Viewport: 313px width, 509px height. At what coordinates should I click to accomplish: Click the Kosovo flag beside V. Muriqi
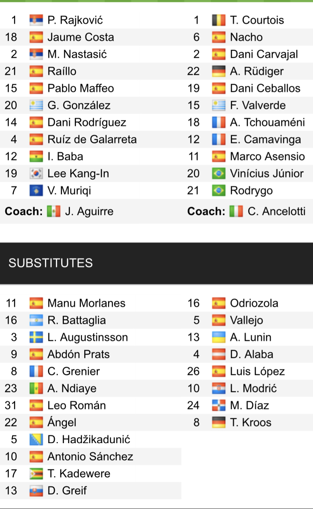pyautogui.click(x=36, y=191)
